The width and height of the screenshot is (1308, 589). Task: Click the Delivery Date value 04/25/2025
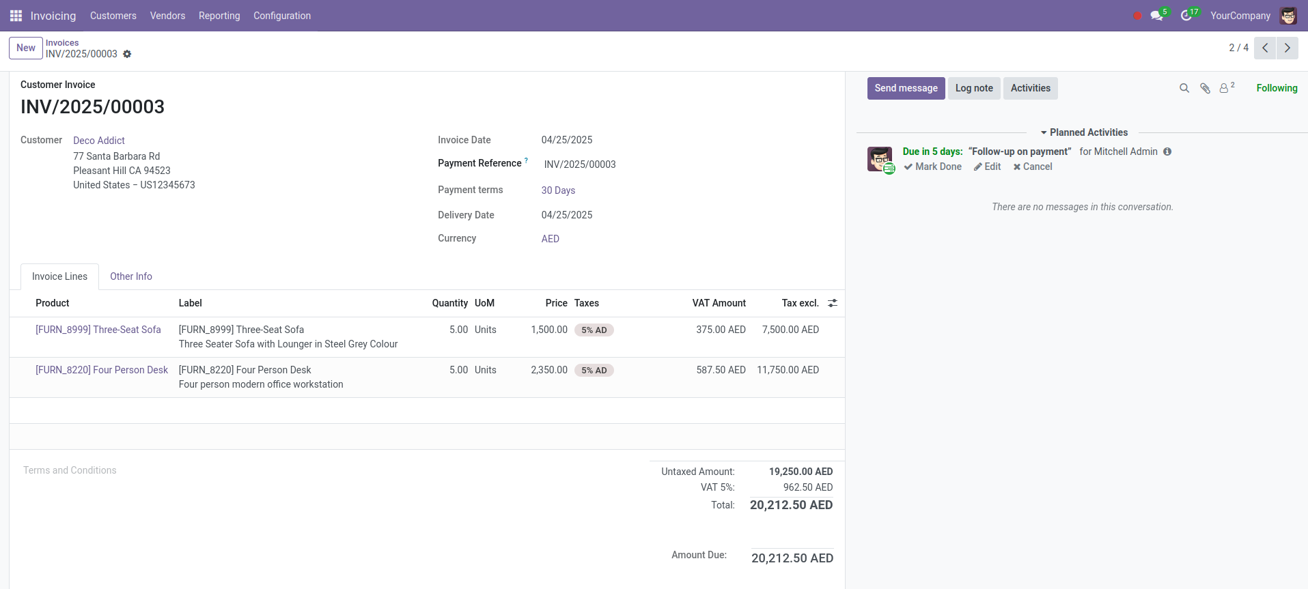[x=567, y=215]
